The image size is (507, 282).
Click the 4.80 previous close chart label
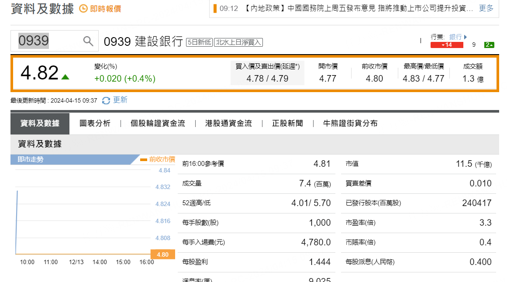[162, 254]
